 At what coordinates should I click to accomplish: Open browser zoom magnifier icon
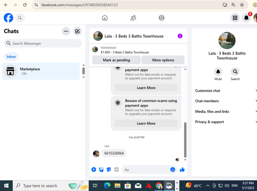tap(233, 5)
